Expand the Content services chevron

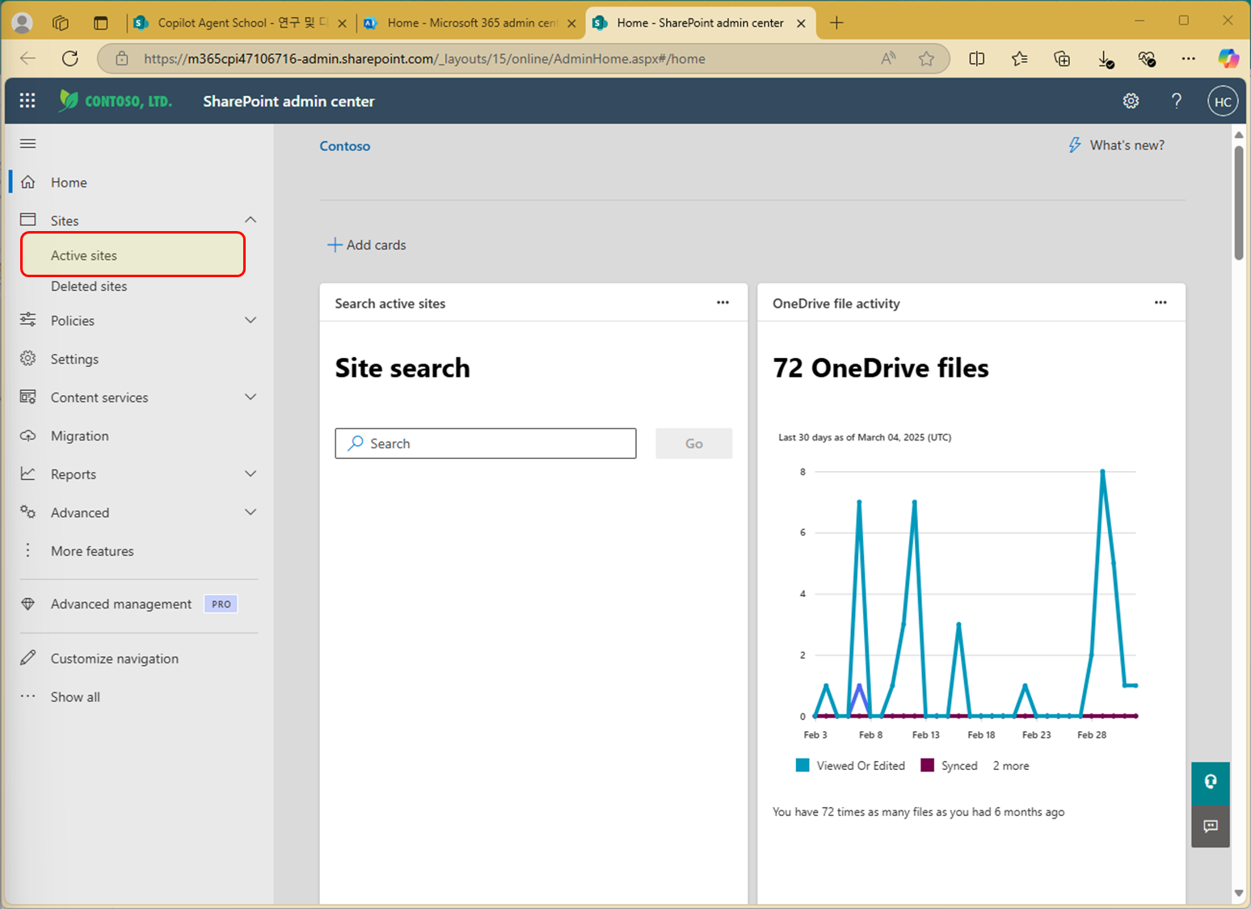[x=251, y=397]
